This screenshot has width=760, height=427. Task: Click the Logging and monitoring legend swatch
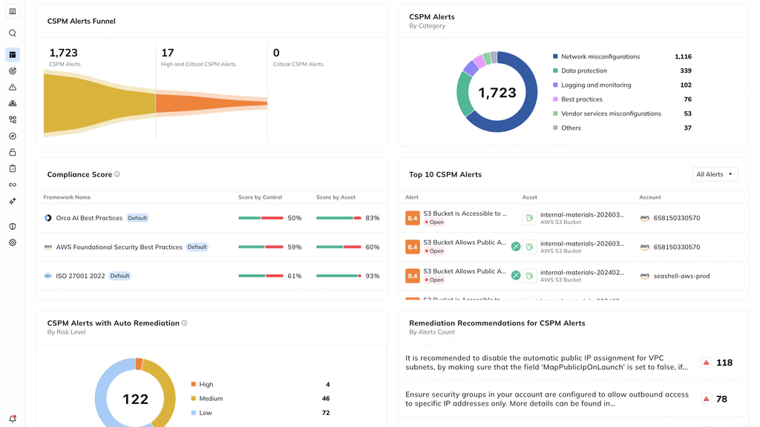click(x=555, y=85)
